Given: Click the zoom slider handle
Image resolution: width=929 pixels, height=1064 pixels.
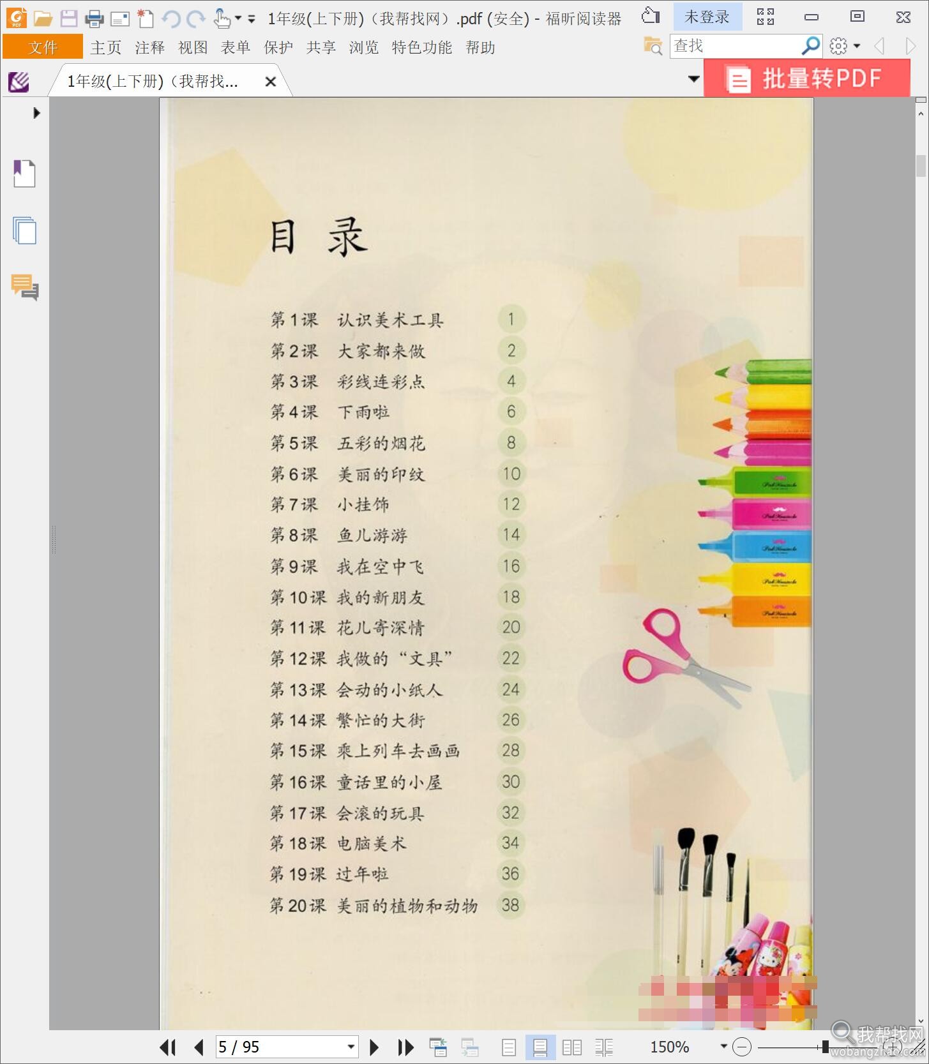Looking at the screenshot, I should [825, 1047].
